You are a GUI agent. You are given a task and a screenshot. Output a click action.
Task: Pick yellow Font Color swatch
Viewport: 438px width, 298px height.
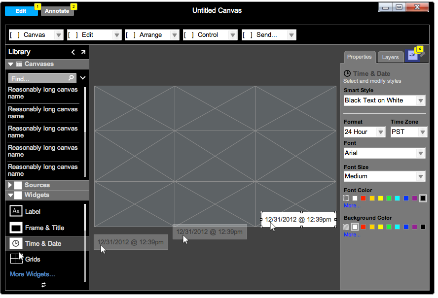click(x=380, y=199)
